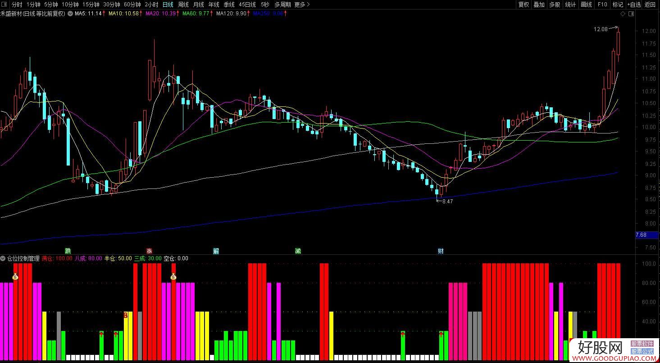This screenshot has width=660, height=363.
Task: Click the red 涨 event marker
Action: (149, 251)
